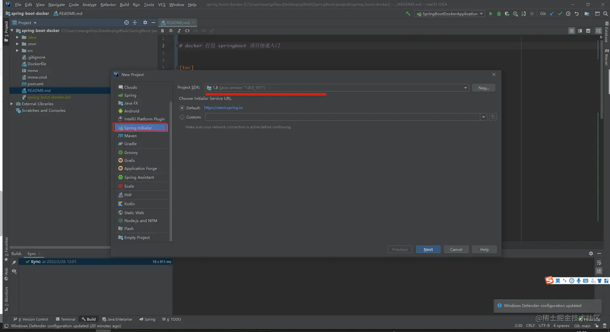This screenshot has width=610, height=332.
Task: Show editor and preview split icon
Action: coord(580,31)
